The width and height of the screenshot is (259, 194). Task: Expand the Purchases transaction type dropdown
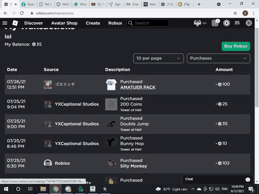pos(219,58)
